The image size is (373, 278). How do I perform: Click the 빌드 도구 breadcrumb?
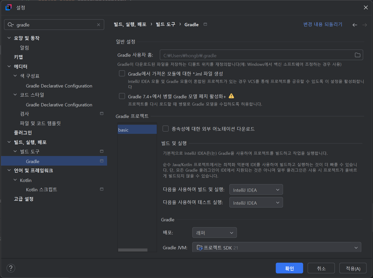165,24
